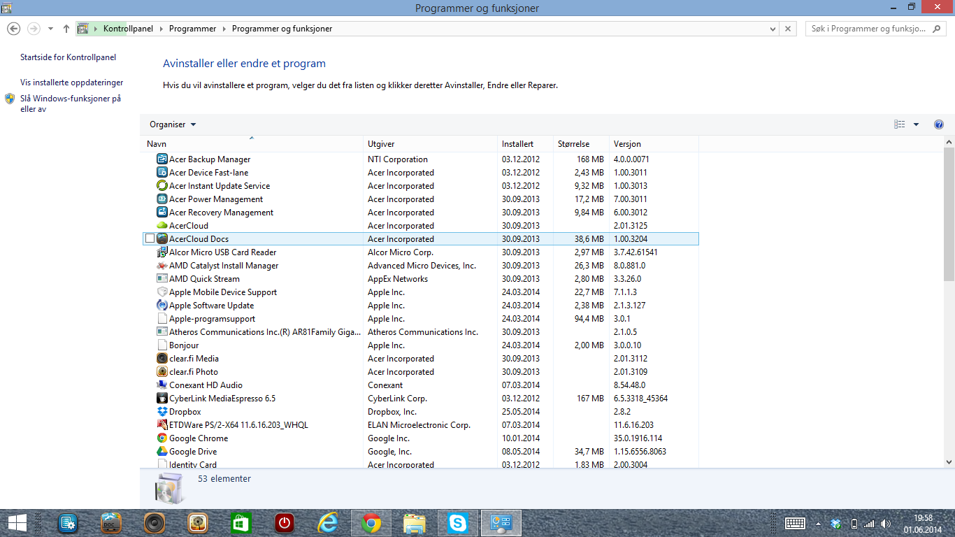Open Startside for Kontrollpanel link
Screen dimensions: 955x537
click(68, 57)
